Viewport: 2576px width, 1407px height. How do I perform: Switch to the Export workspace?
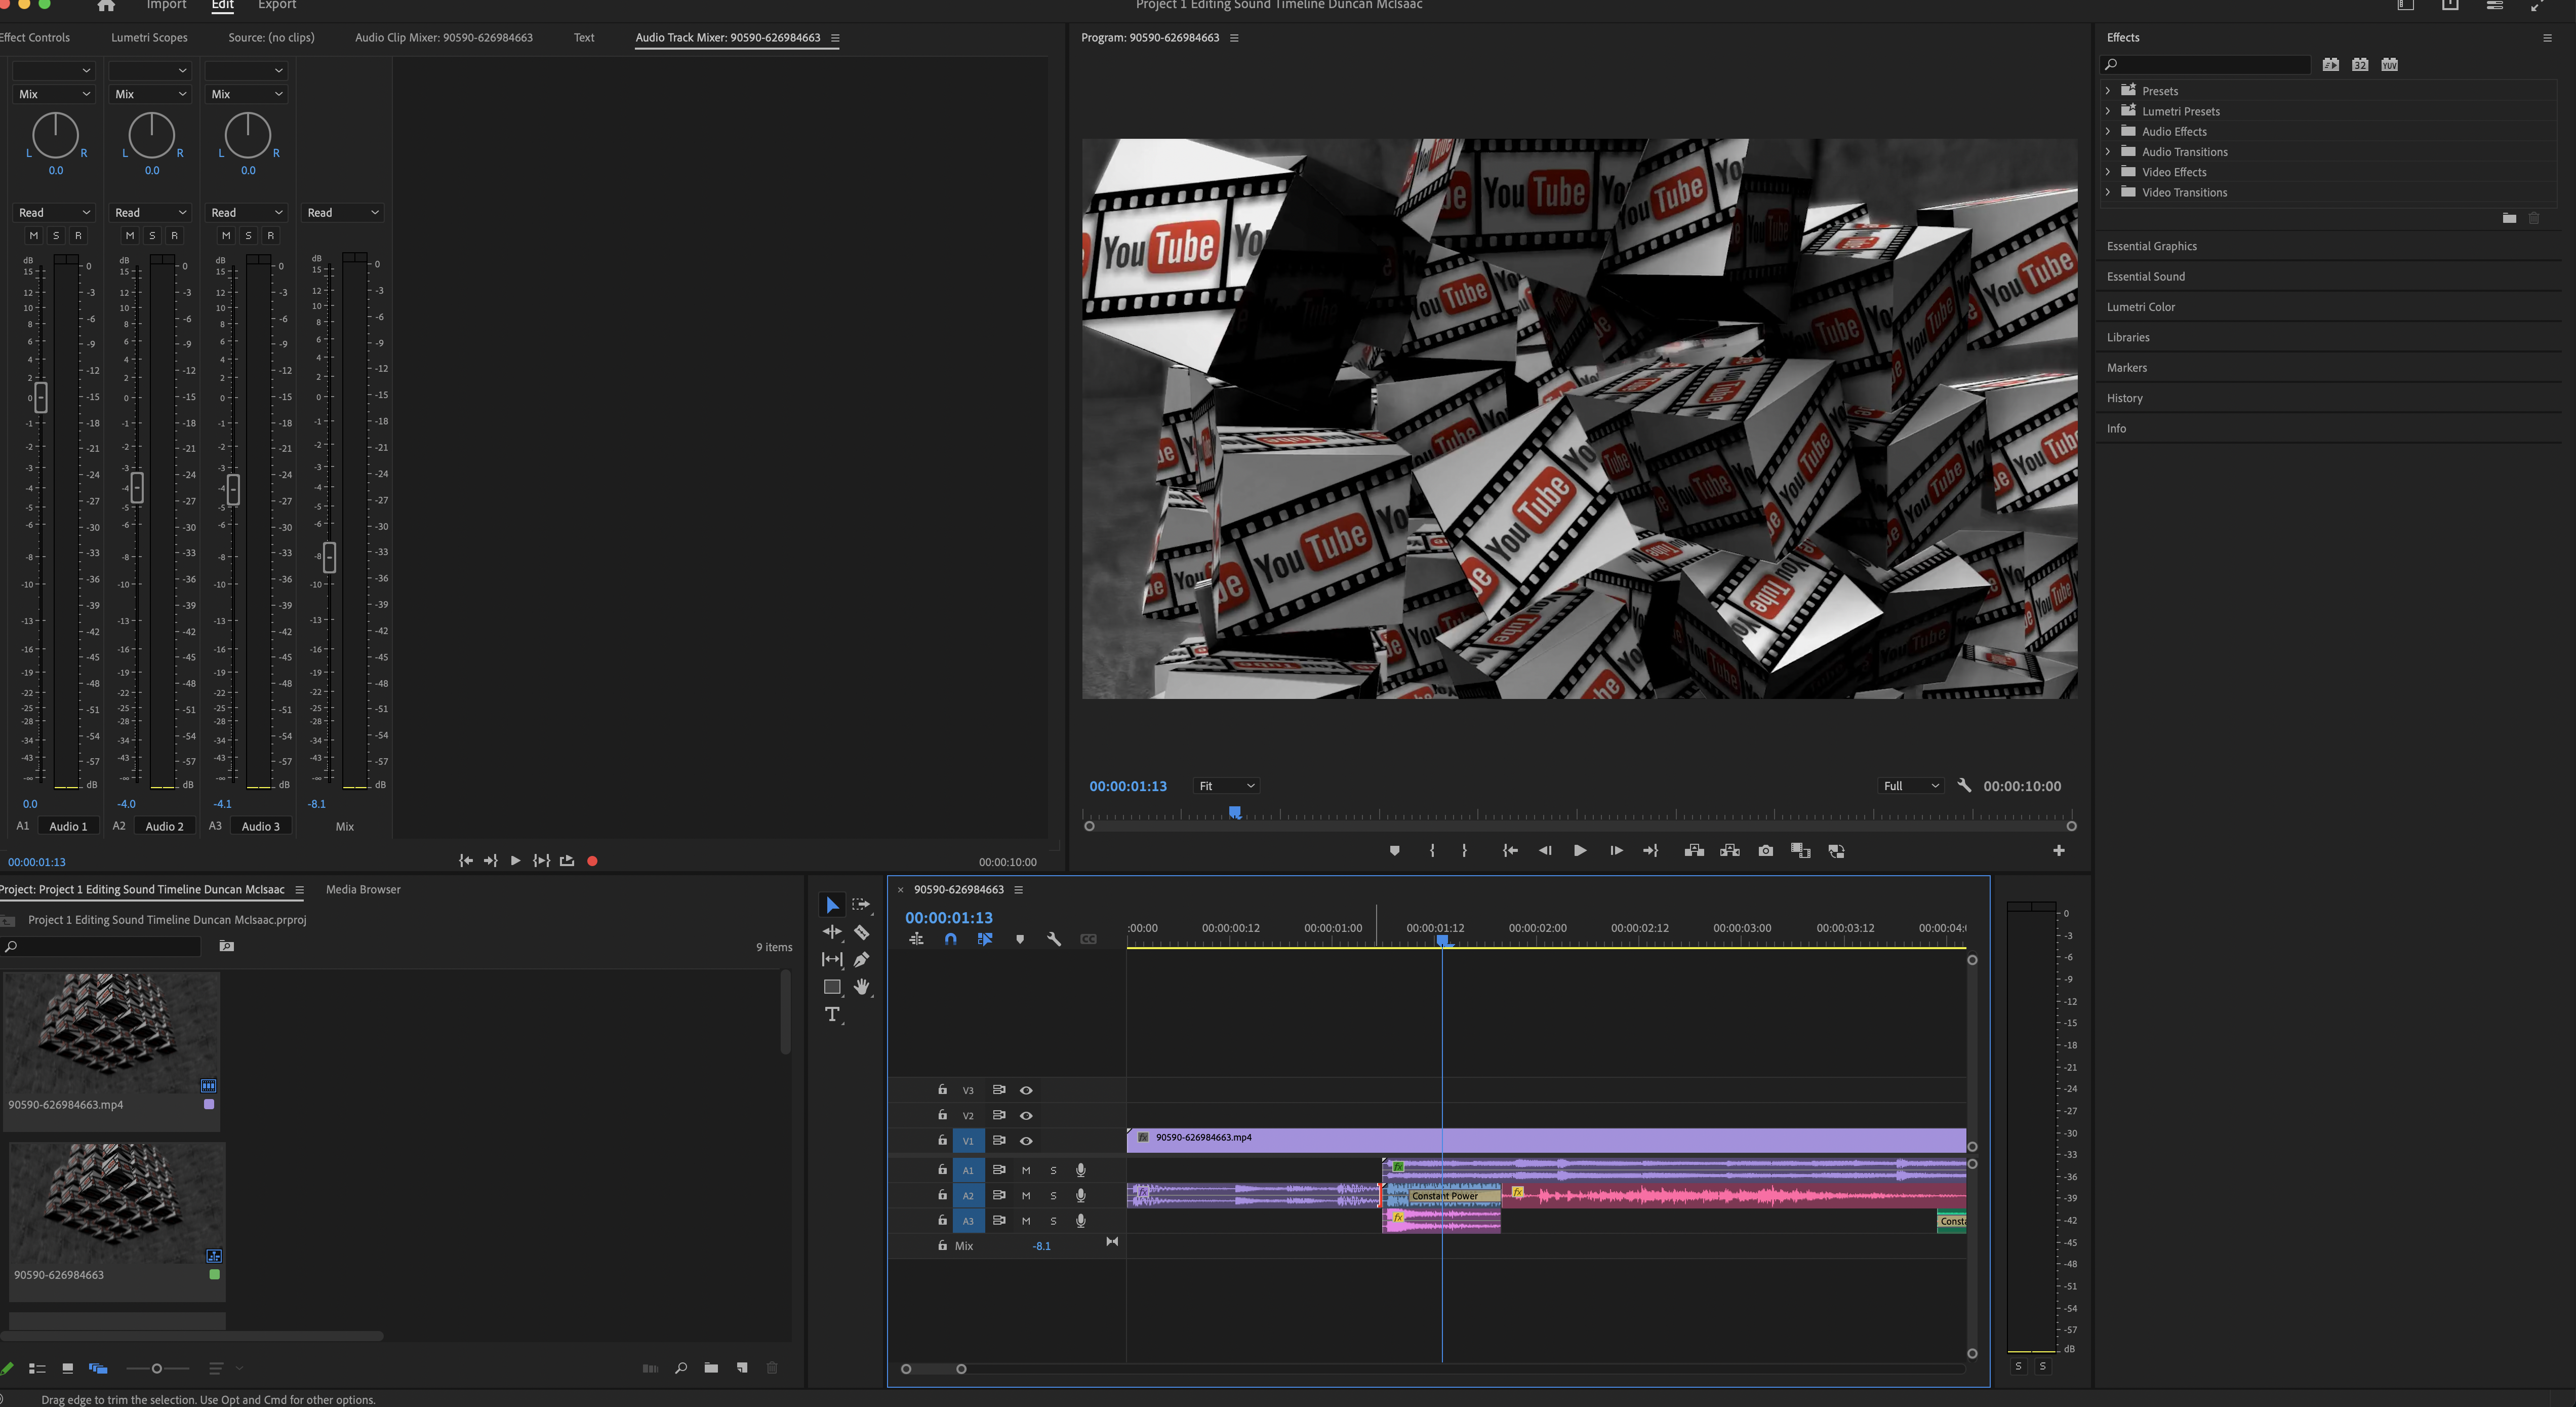pyautogui.click(x=277, y=5)
